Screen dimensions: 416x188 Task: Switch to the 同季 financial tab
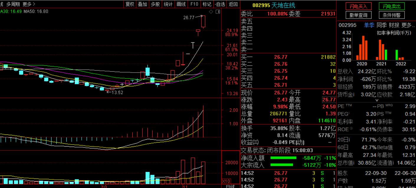pos(382,25)
